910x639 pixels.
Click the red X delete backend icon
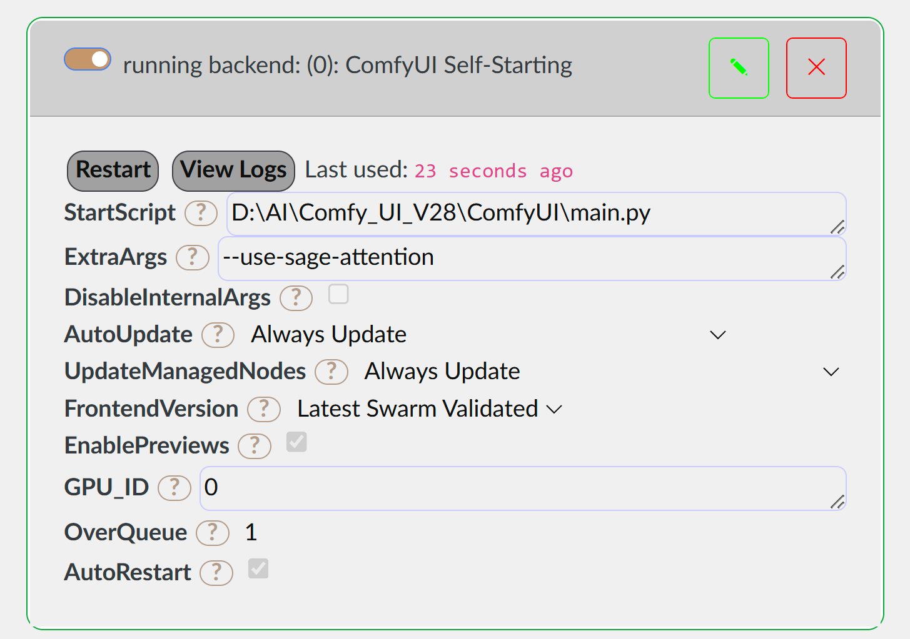pyautogui.click(x=816, y=68)
